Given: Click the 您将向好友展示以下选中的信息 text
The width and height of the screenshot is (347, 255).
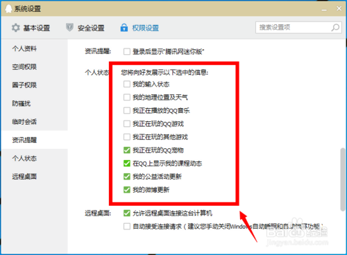Looking at the screenshot, I should [164, 73].
